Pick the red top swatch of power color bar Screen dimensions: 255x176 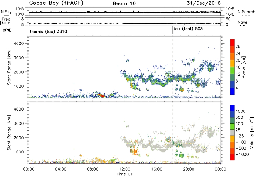232,43
